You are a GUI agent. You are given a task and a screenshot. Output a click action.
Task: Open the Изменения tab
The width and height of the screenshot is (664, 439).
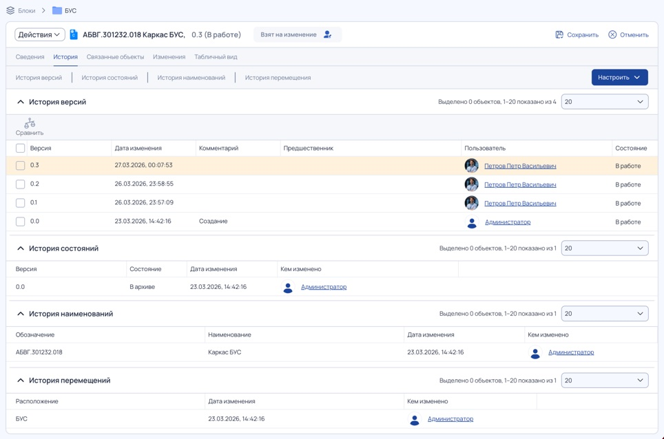pos(169,56)
